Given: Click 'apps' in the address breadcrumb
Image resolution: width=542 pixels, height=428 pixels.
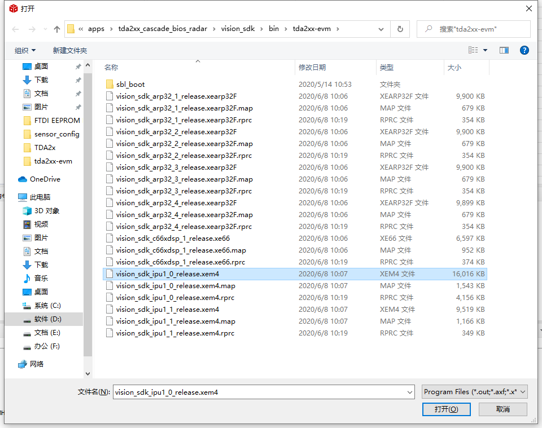Looking at the screenshot, I should point(96,29).
